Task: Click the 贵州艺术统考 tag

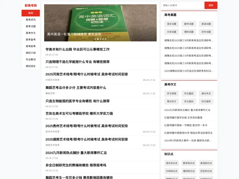Action: point(52,132)
